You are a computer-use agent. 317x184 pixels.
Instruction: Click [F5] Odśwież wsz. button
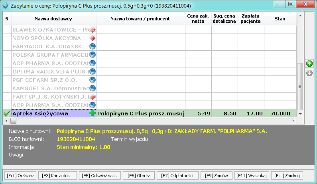pos(99,176)
